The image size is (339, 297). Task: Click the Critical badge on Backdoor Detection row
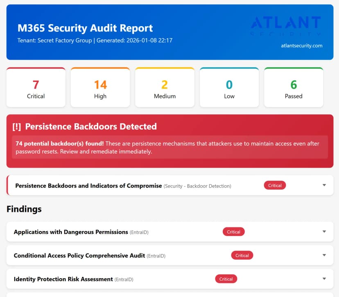click(275, 185)
